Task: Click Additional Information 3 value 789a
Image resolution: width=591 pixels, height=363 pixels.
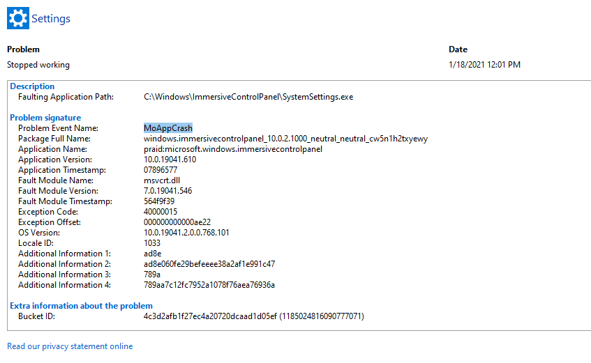Action: point(152,274)
